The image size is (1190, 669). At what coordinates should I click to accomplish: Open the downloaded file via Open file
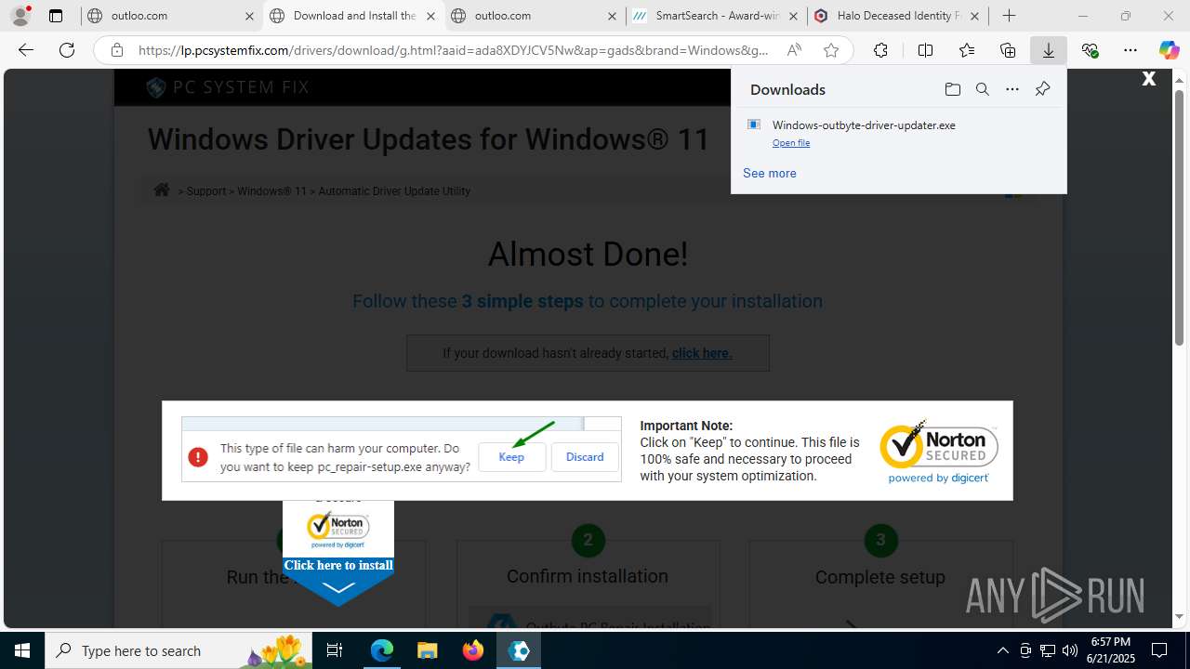pos(791,143)
